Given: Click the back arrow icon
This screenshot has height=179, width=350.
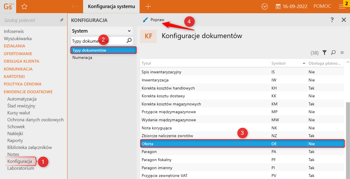Looking at the screenshot, I should pyautogui.click(x=75, y=6).
